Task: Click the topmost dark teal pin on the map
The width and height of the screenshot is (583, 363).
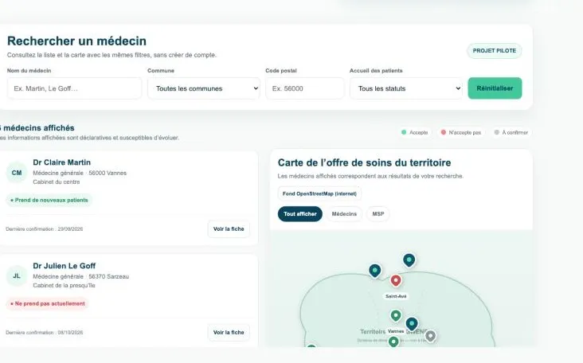Action: pyautogui.click(x=409, y=260)
